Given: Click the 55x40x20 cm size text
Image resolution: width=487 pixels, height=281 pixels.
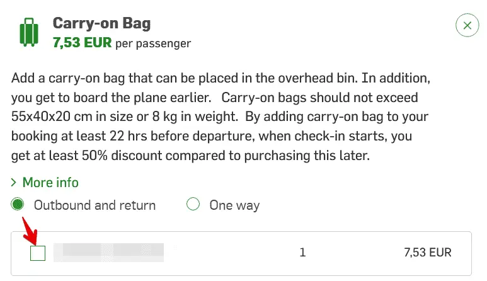Looking at the screenshot, I should coord(50,117).
